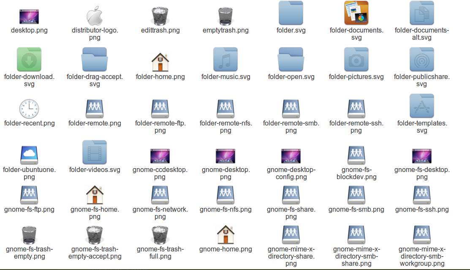
Task: Select the gnome-fs-trash-full.png icon
Action: click(x=160, y=235)
